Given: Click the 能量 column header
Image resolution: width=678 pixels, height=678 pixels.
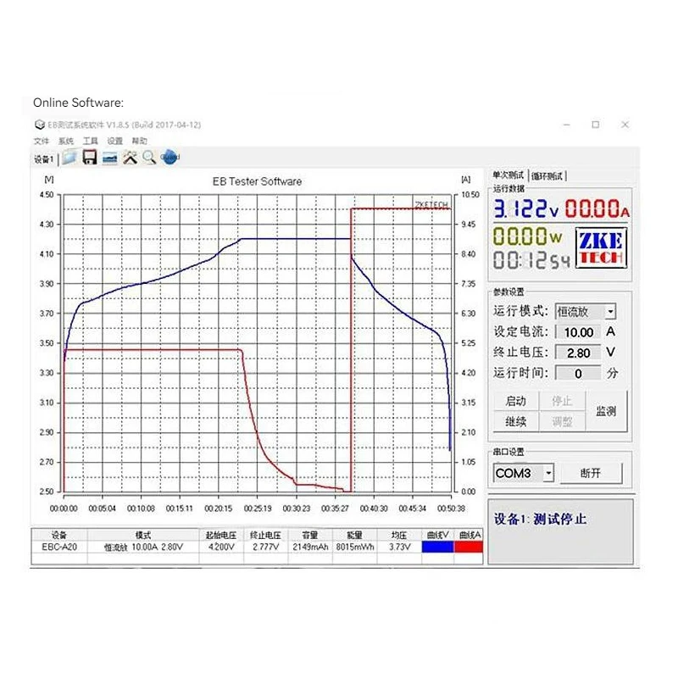Looking at the screenshot, I should [355, 536].
